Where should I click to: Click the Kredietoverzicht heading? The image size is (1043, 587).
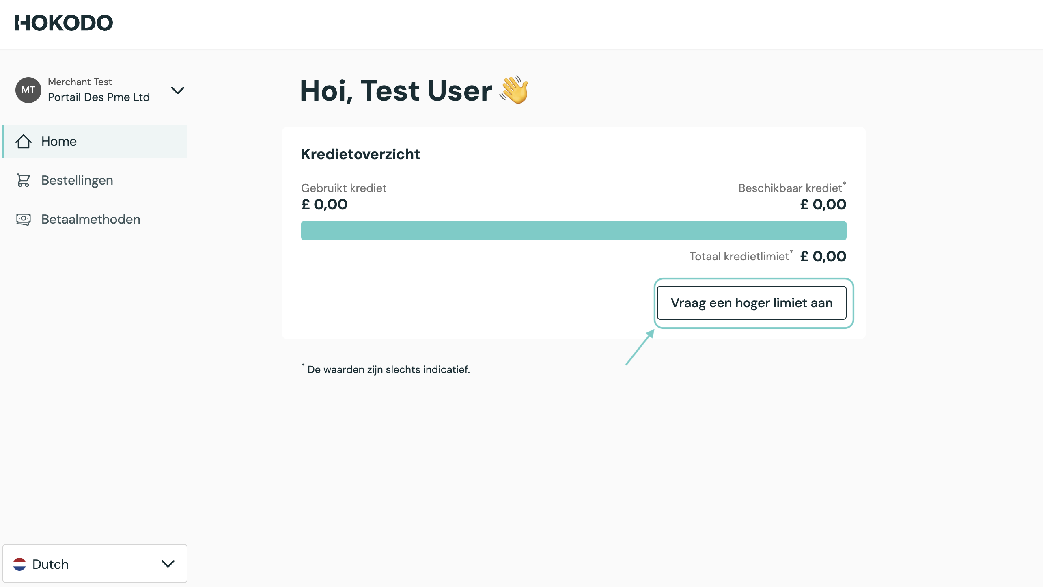[x=360, y=154]
